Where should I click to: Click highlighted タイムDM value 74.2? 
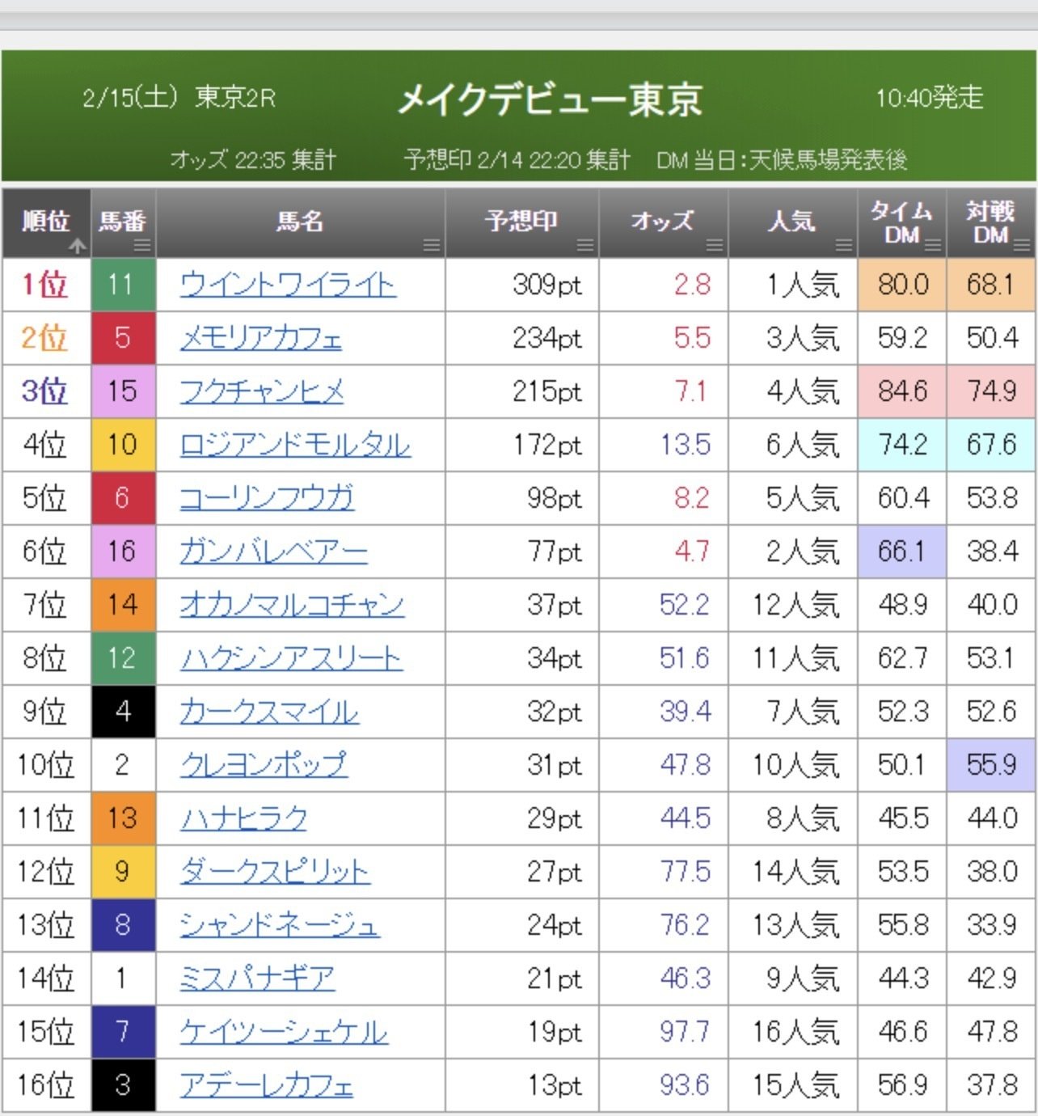(902, 445)
